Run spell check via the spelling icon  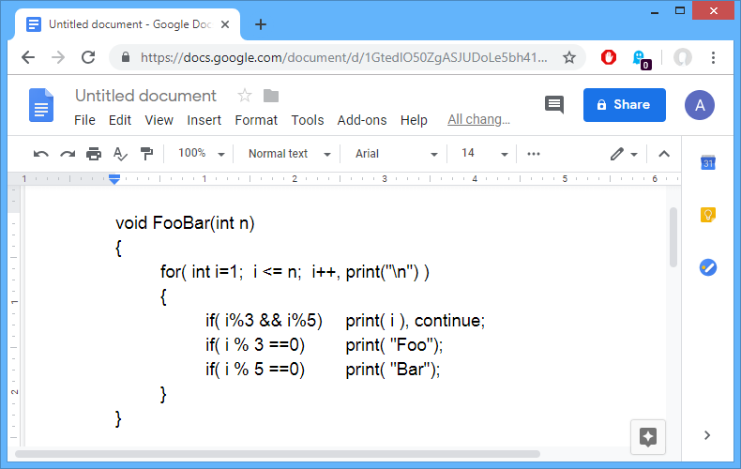click(x=120, y=154)
